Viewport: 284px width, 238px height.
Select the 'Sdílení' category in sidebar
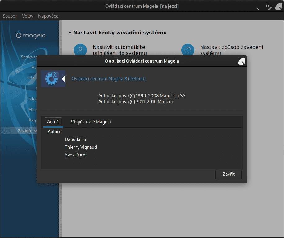click(x=32, y=99)
